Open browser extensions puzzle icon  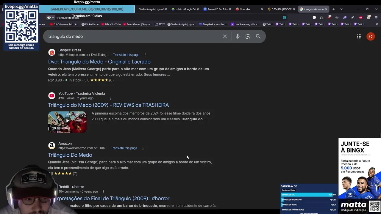point(321,18)
